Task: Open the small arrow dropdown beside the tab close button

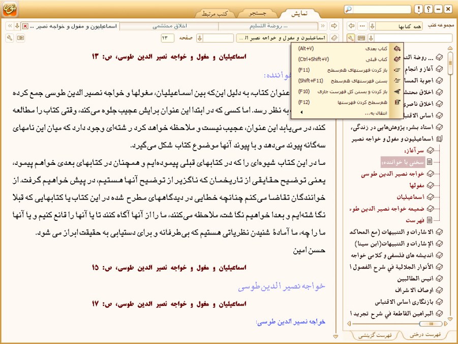Action: pyautogui.click(x=17, y=26)
